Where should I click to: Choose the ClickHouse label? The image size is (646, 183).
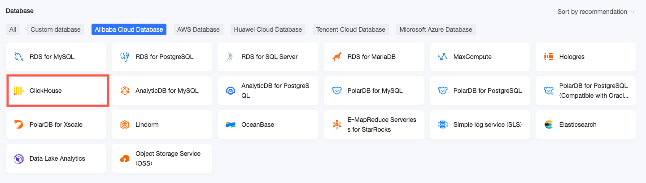tap(46, 91)
